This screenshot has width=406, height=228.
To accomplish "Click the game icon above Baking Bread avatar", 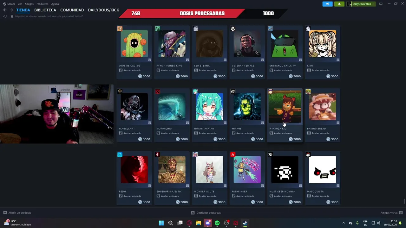I will coord(308,92).
